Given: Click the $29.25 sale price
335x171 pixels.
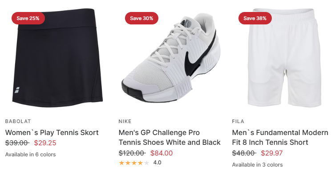Looking at the screenshot, I should pos(45,143).
